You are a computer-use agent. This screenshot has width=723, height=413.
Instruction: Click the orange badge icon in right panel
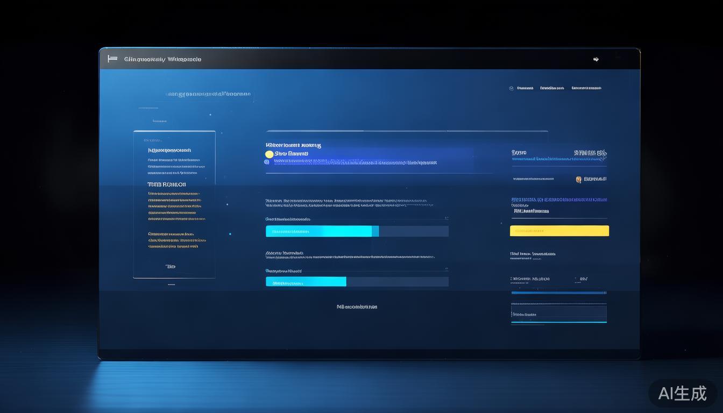point(578,180)
